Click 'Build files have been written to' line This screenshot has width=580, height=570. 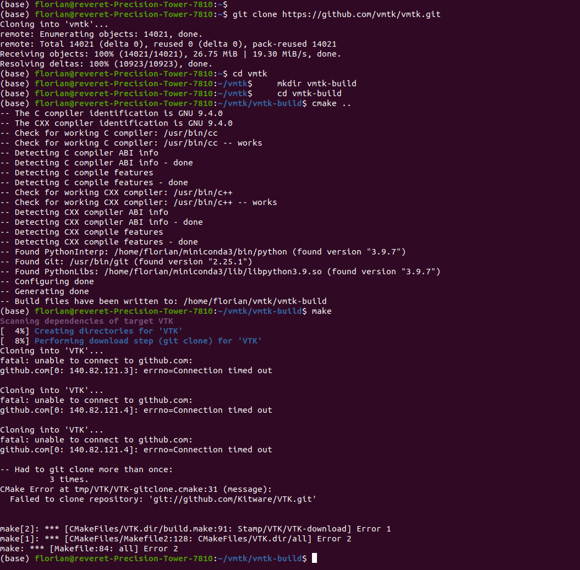[x=163, y=301]
